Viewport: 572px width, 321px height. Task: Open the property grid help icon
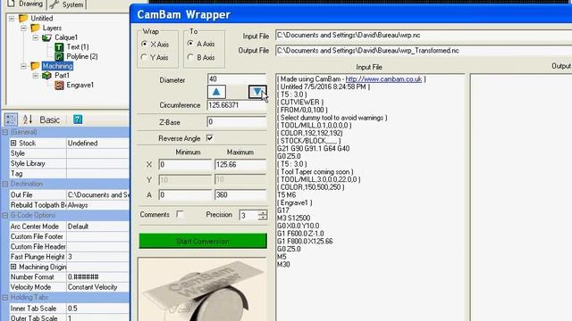(78, 119)
